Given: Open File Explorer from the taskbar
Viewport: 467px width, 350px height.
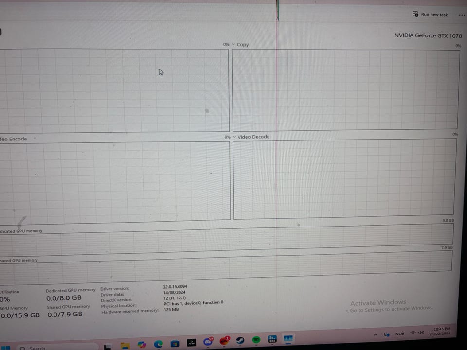Looking at the screenshot, I should point(125,346).
